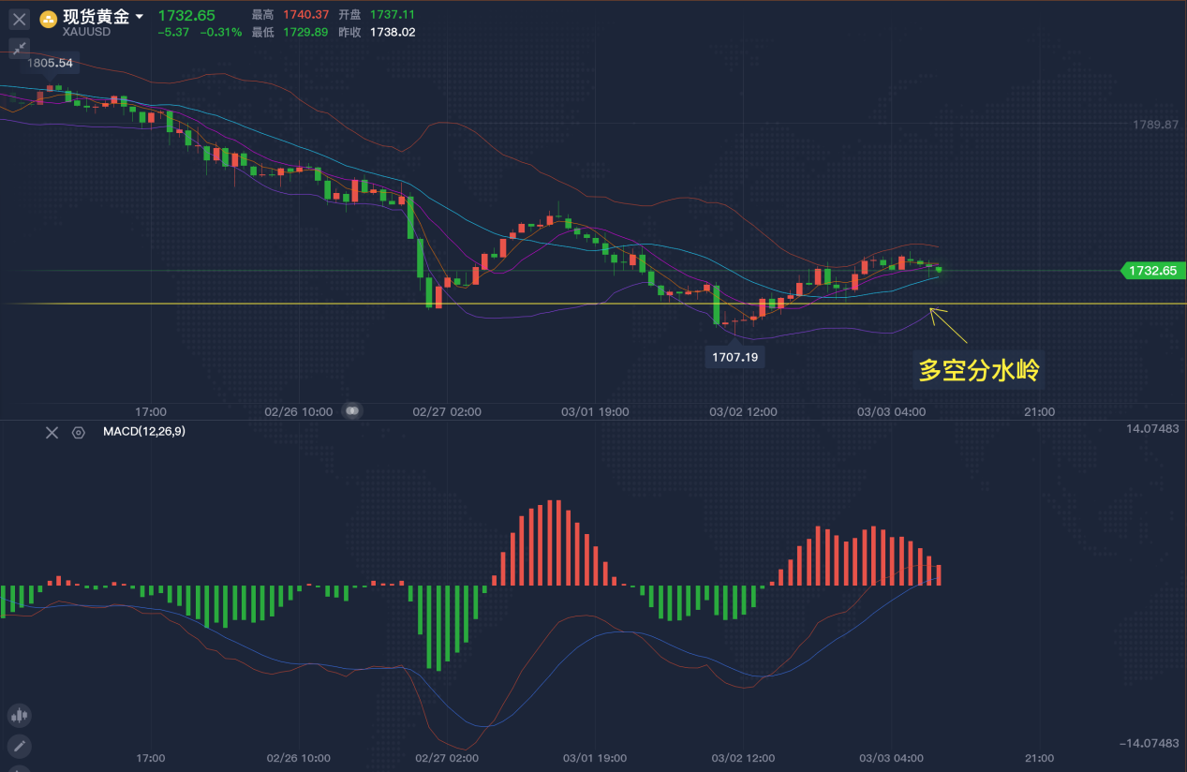Click the green 1732.65 current price tag

[x=1150, y=270]
